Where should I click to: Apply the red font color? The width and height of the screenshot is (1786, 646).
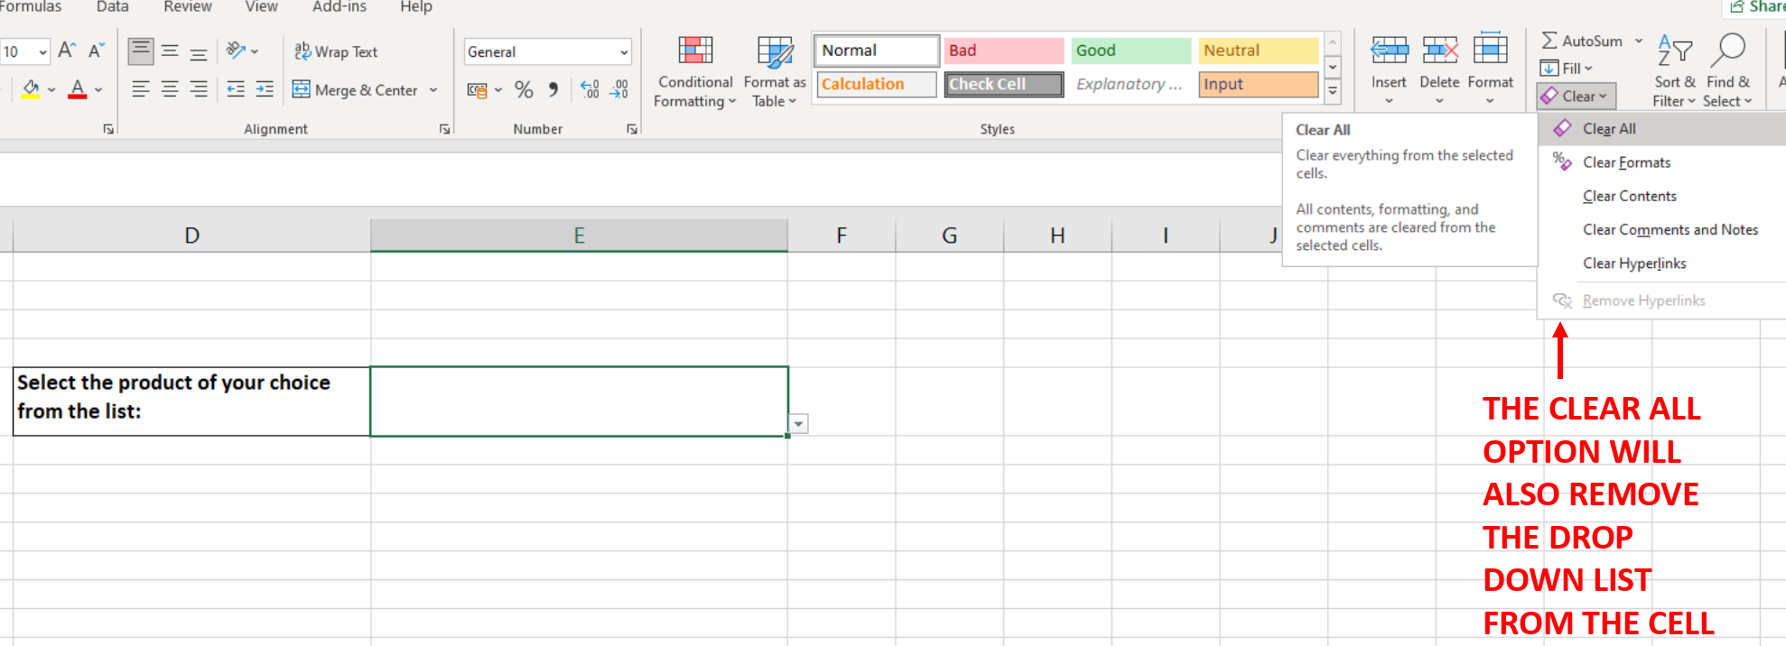tap(78, 89)
